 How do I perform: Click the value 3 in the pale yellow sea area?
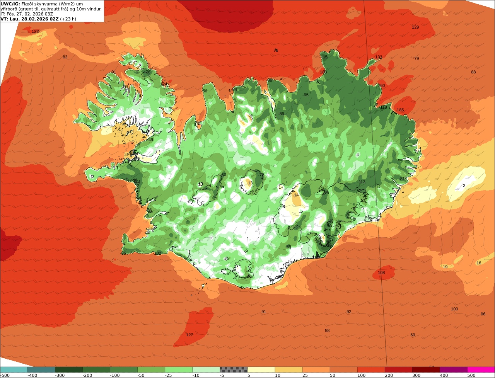(x=464, y=186)
